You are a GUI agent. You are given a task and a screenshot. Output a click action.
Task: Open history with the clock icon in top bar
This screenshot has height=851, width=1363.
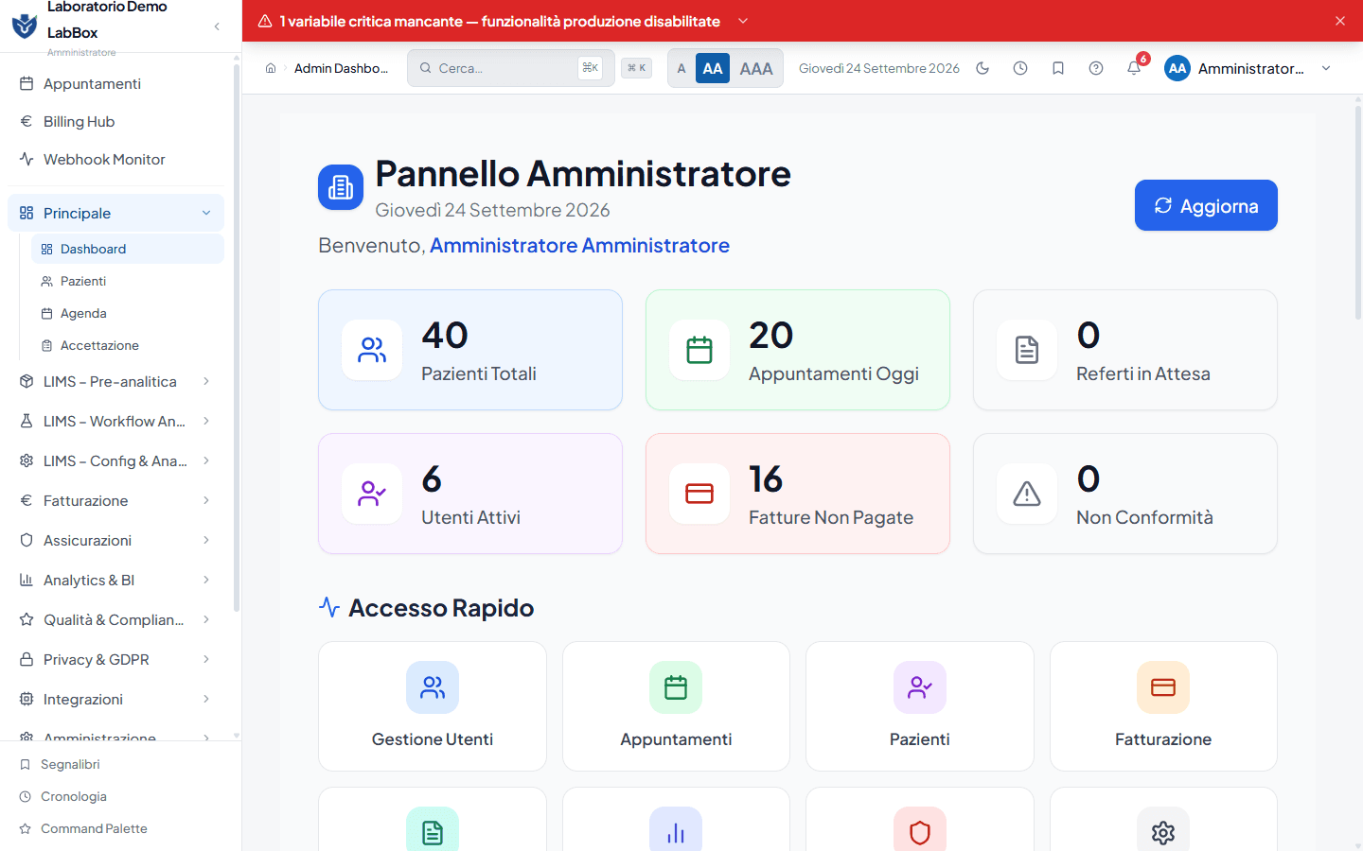tap(1020, 68)
